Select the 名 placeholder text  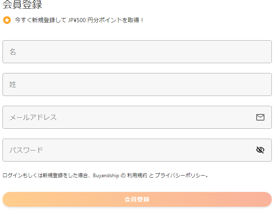tap(13, 52)
